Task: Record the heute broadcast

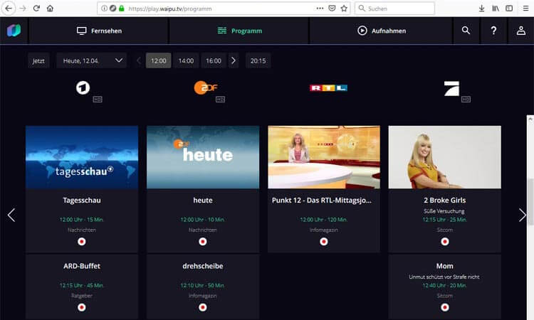Action: tap(203, 242)
